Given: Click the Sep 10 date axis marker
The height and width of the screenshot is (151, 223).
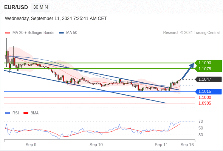Looking at the screenshot, I should 96,145.
